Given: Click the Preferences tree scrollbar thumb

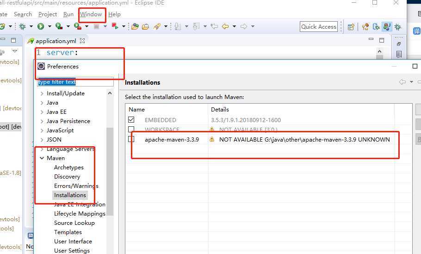Looking at the screenshot, I should tap(110, 171).
